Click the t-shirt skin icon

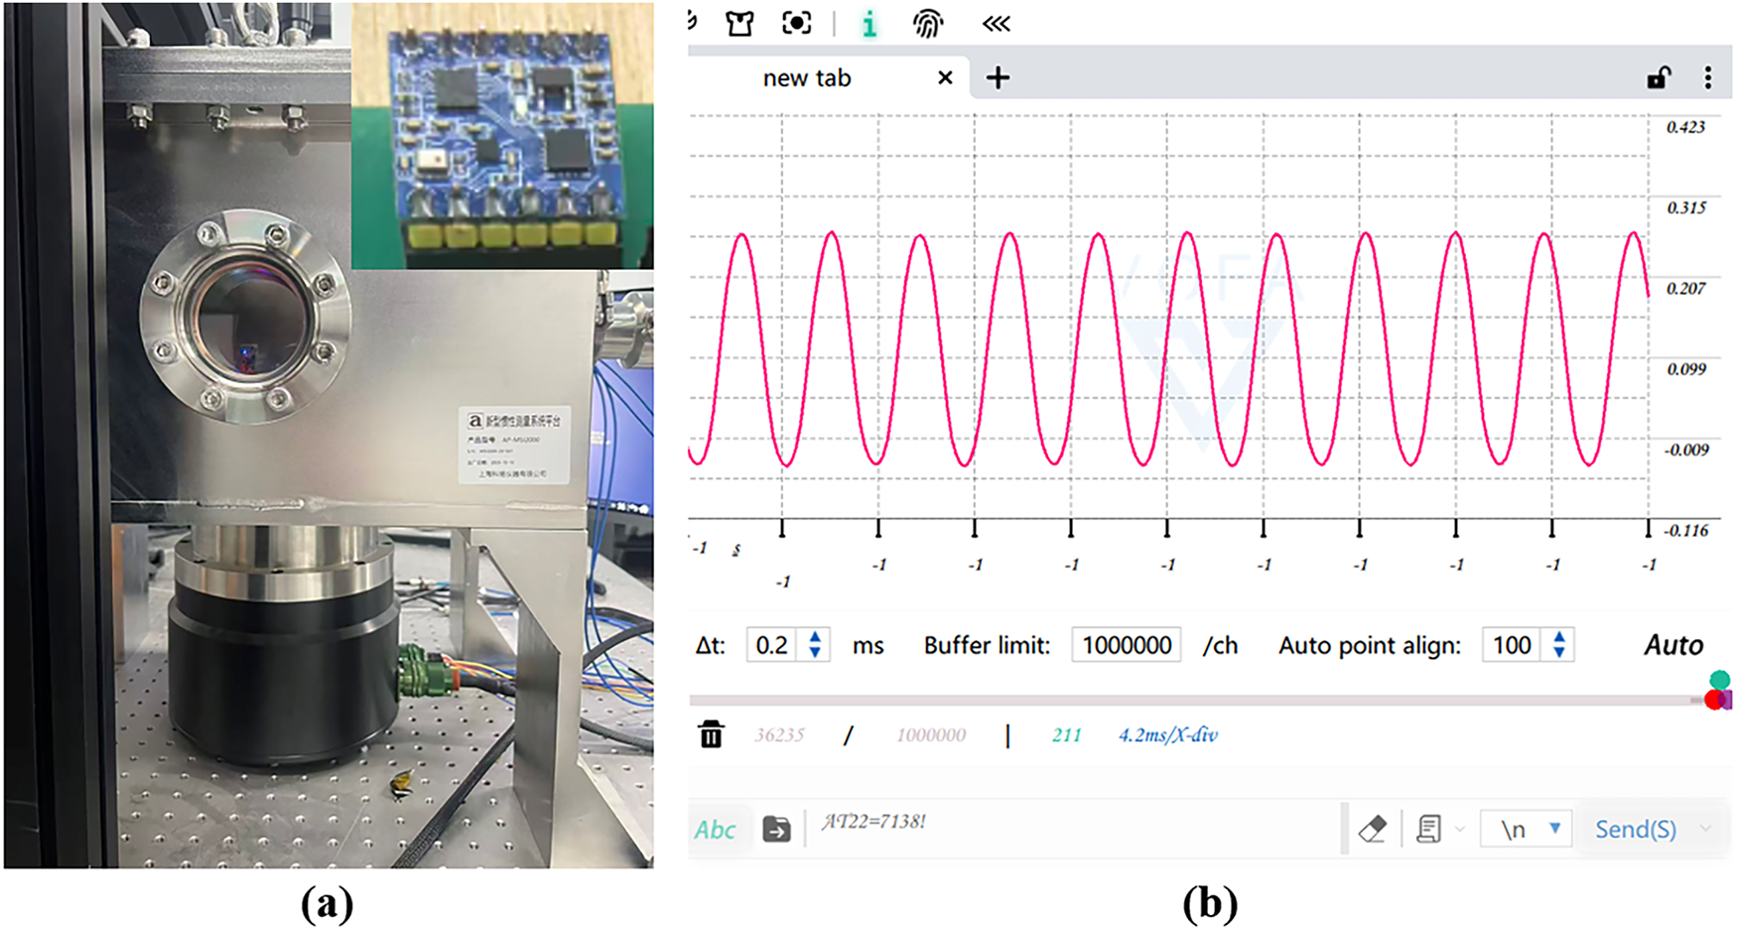coord(739,24)
